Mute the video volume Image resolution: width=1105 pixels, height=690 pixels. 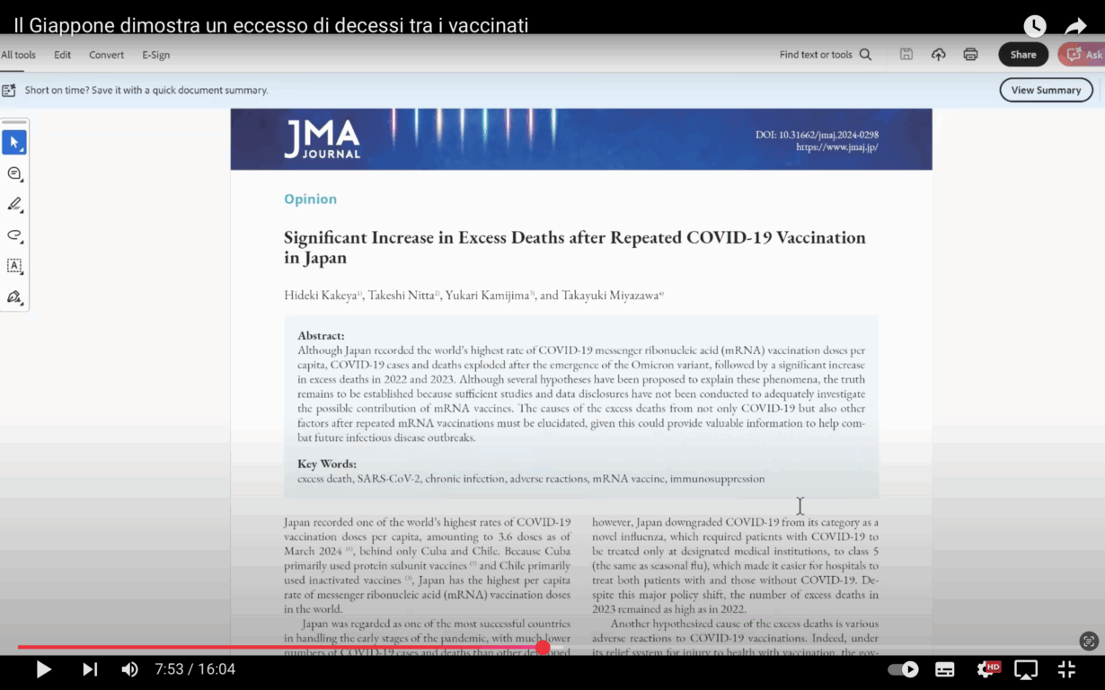point(130,669)
